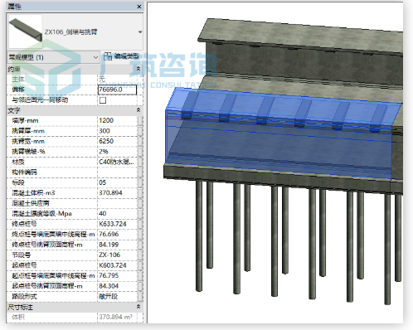Click the 路段形式 value 敞开段
The height and width of the screenshot is (330, 413).
click(118, 297)
